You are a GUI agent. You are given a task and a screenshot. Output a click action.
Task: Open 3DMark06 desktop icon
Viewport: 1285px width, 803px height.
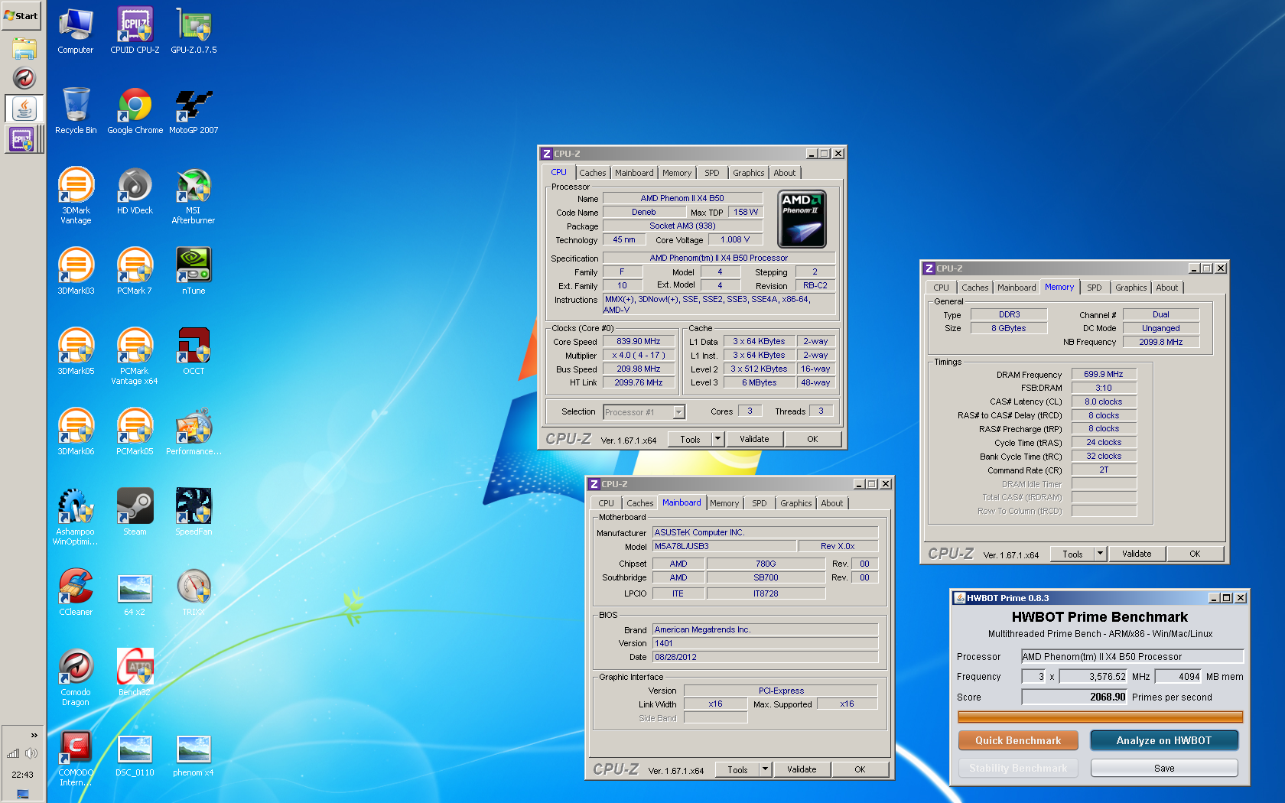point(76,432)
